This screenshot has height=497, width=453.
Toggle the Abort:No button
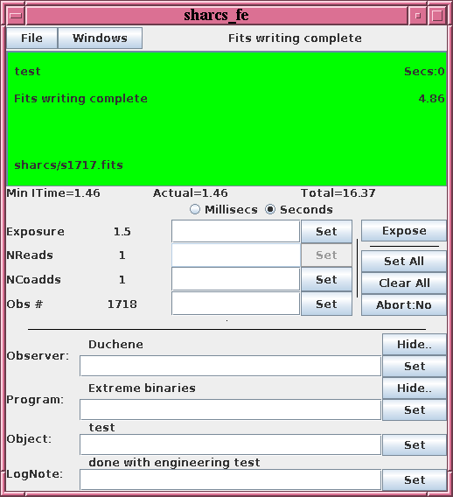(x=404, y=304)
